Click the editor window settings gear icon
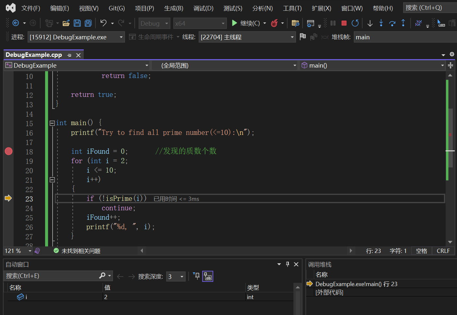Image resolution: width=457 pixels, height=315 pixels. (452, 54)
